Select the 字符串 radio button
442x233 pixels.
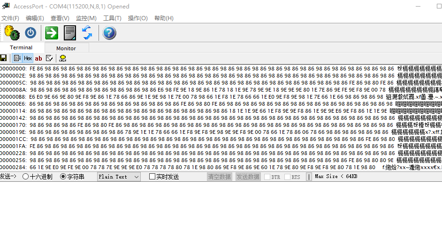click(63, 177)
